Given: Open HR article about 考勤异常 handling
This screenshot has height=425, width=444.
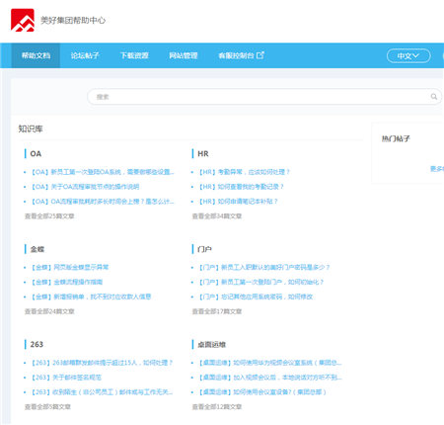Looking at the screenshot, I should click(x=244, y=172).
